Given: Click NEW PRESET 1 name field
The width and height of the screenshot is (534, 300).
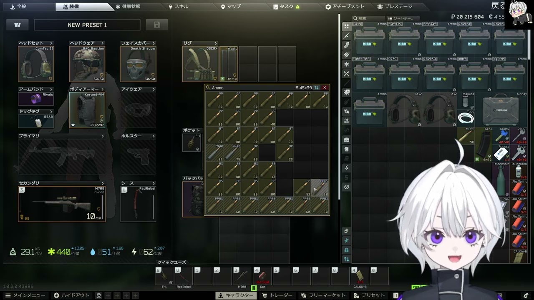Looking at the screenshot, I should click(x=87, y=25).
